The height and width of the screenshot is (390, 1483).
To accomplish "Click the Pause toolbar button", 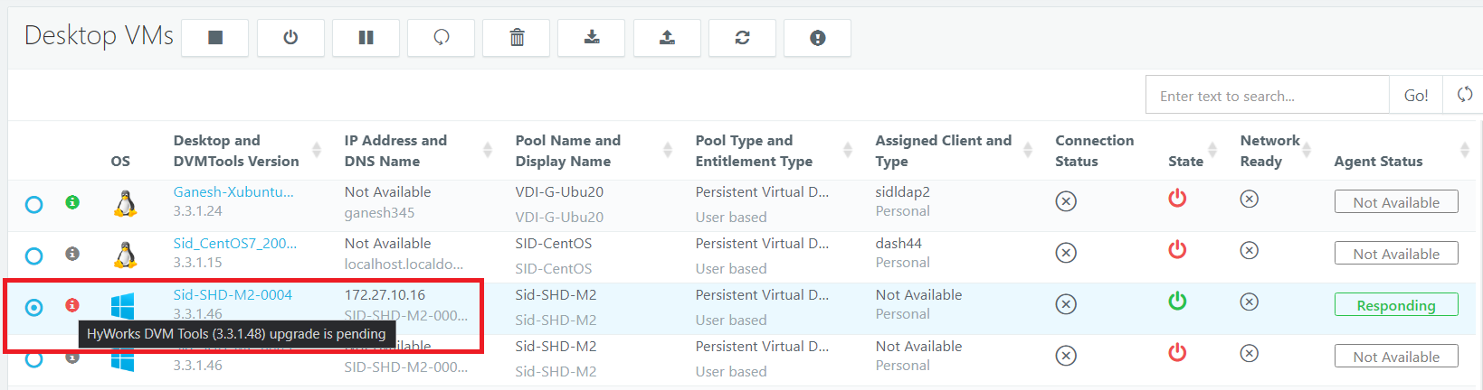I will click(366, 38).
